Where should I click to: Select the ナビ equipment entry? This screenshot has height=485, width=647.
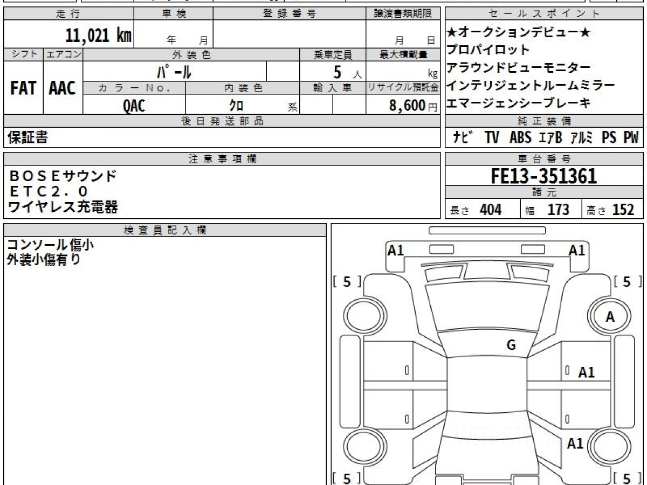point(463,137)
